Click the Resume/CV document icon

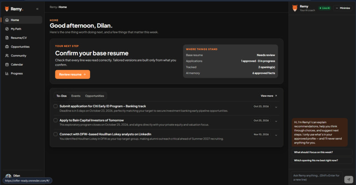tap(7, 38)
